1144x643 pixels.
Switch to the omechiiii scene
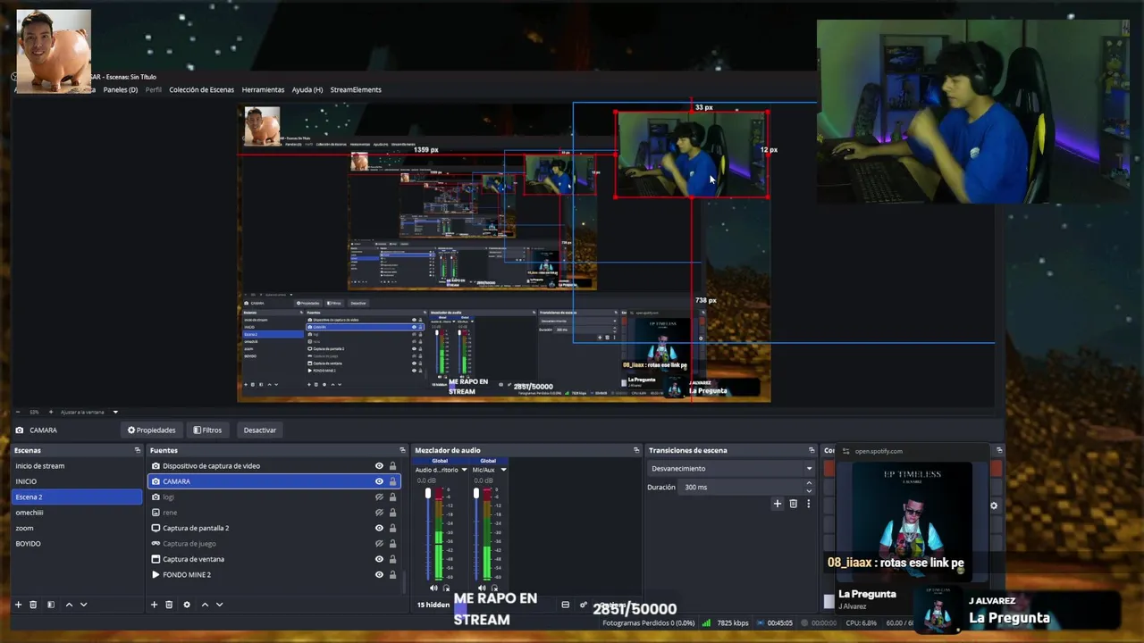coord(77,513)
